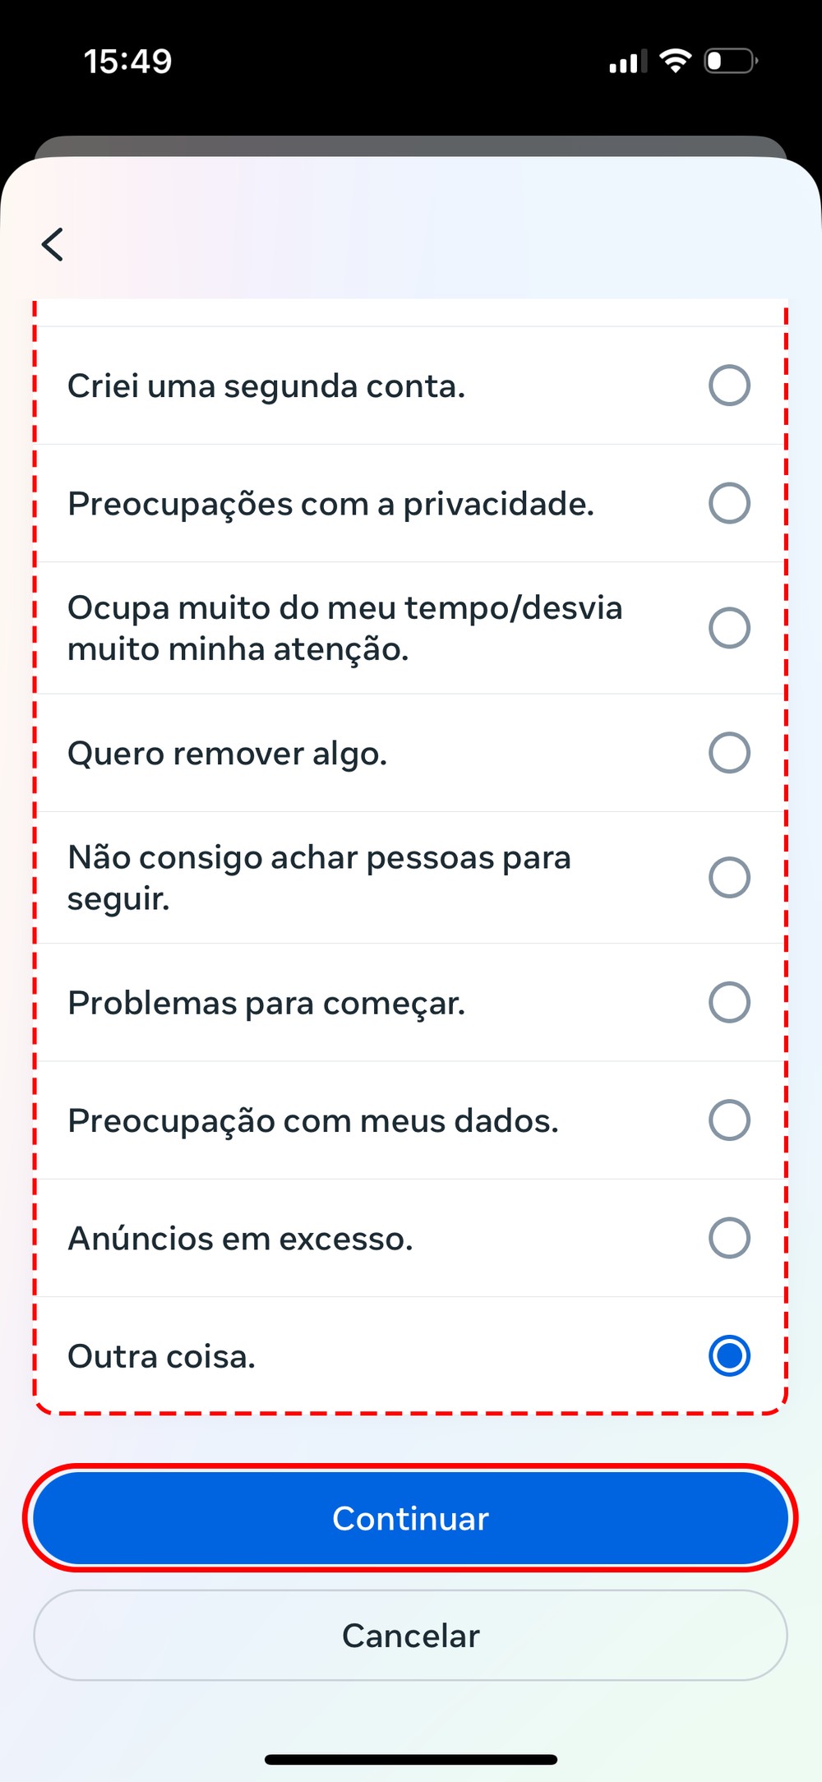Select the 'Criei uma segunda conta' radio button
Screen dimensions: 822x1782
[729, 385]
